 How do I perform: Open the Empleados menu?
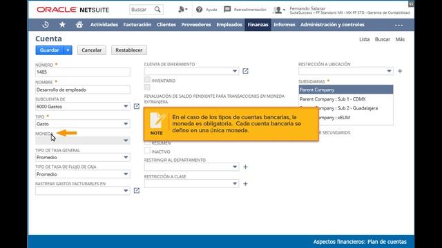coord(229,25)
